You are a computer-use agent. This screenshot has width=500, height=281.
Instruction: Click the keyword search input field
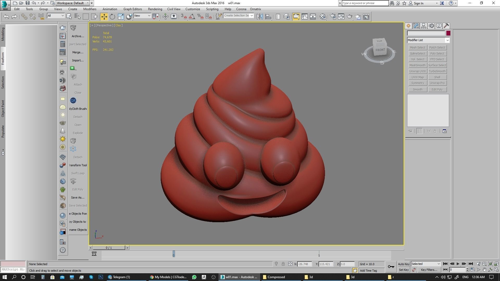(365, 3)
